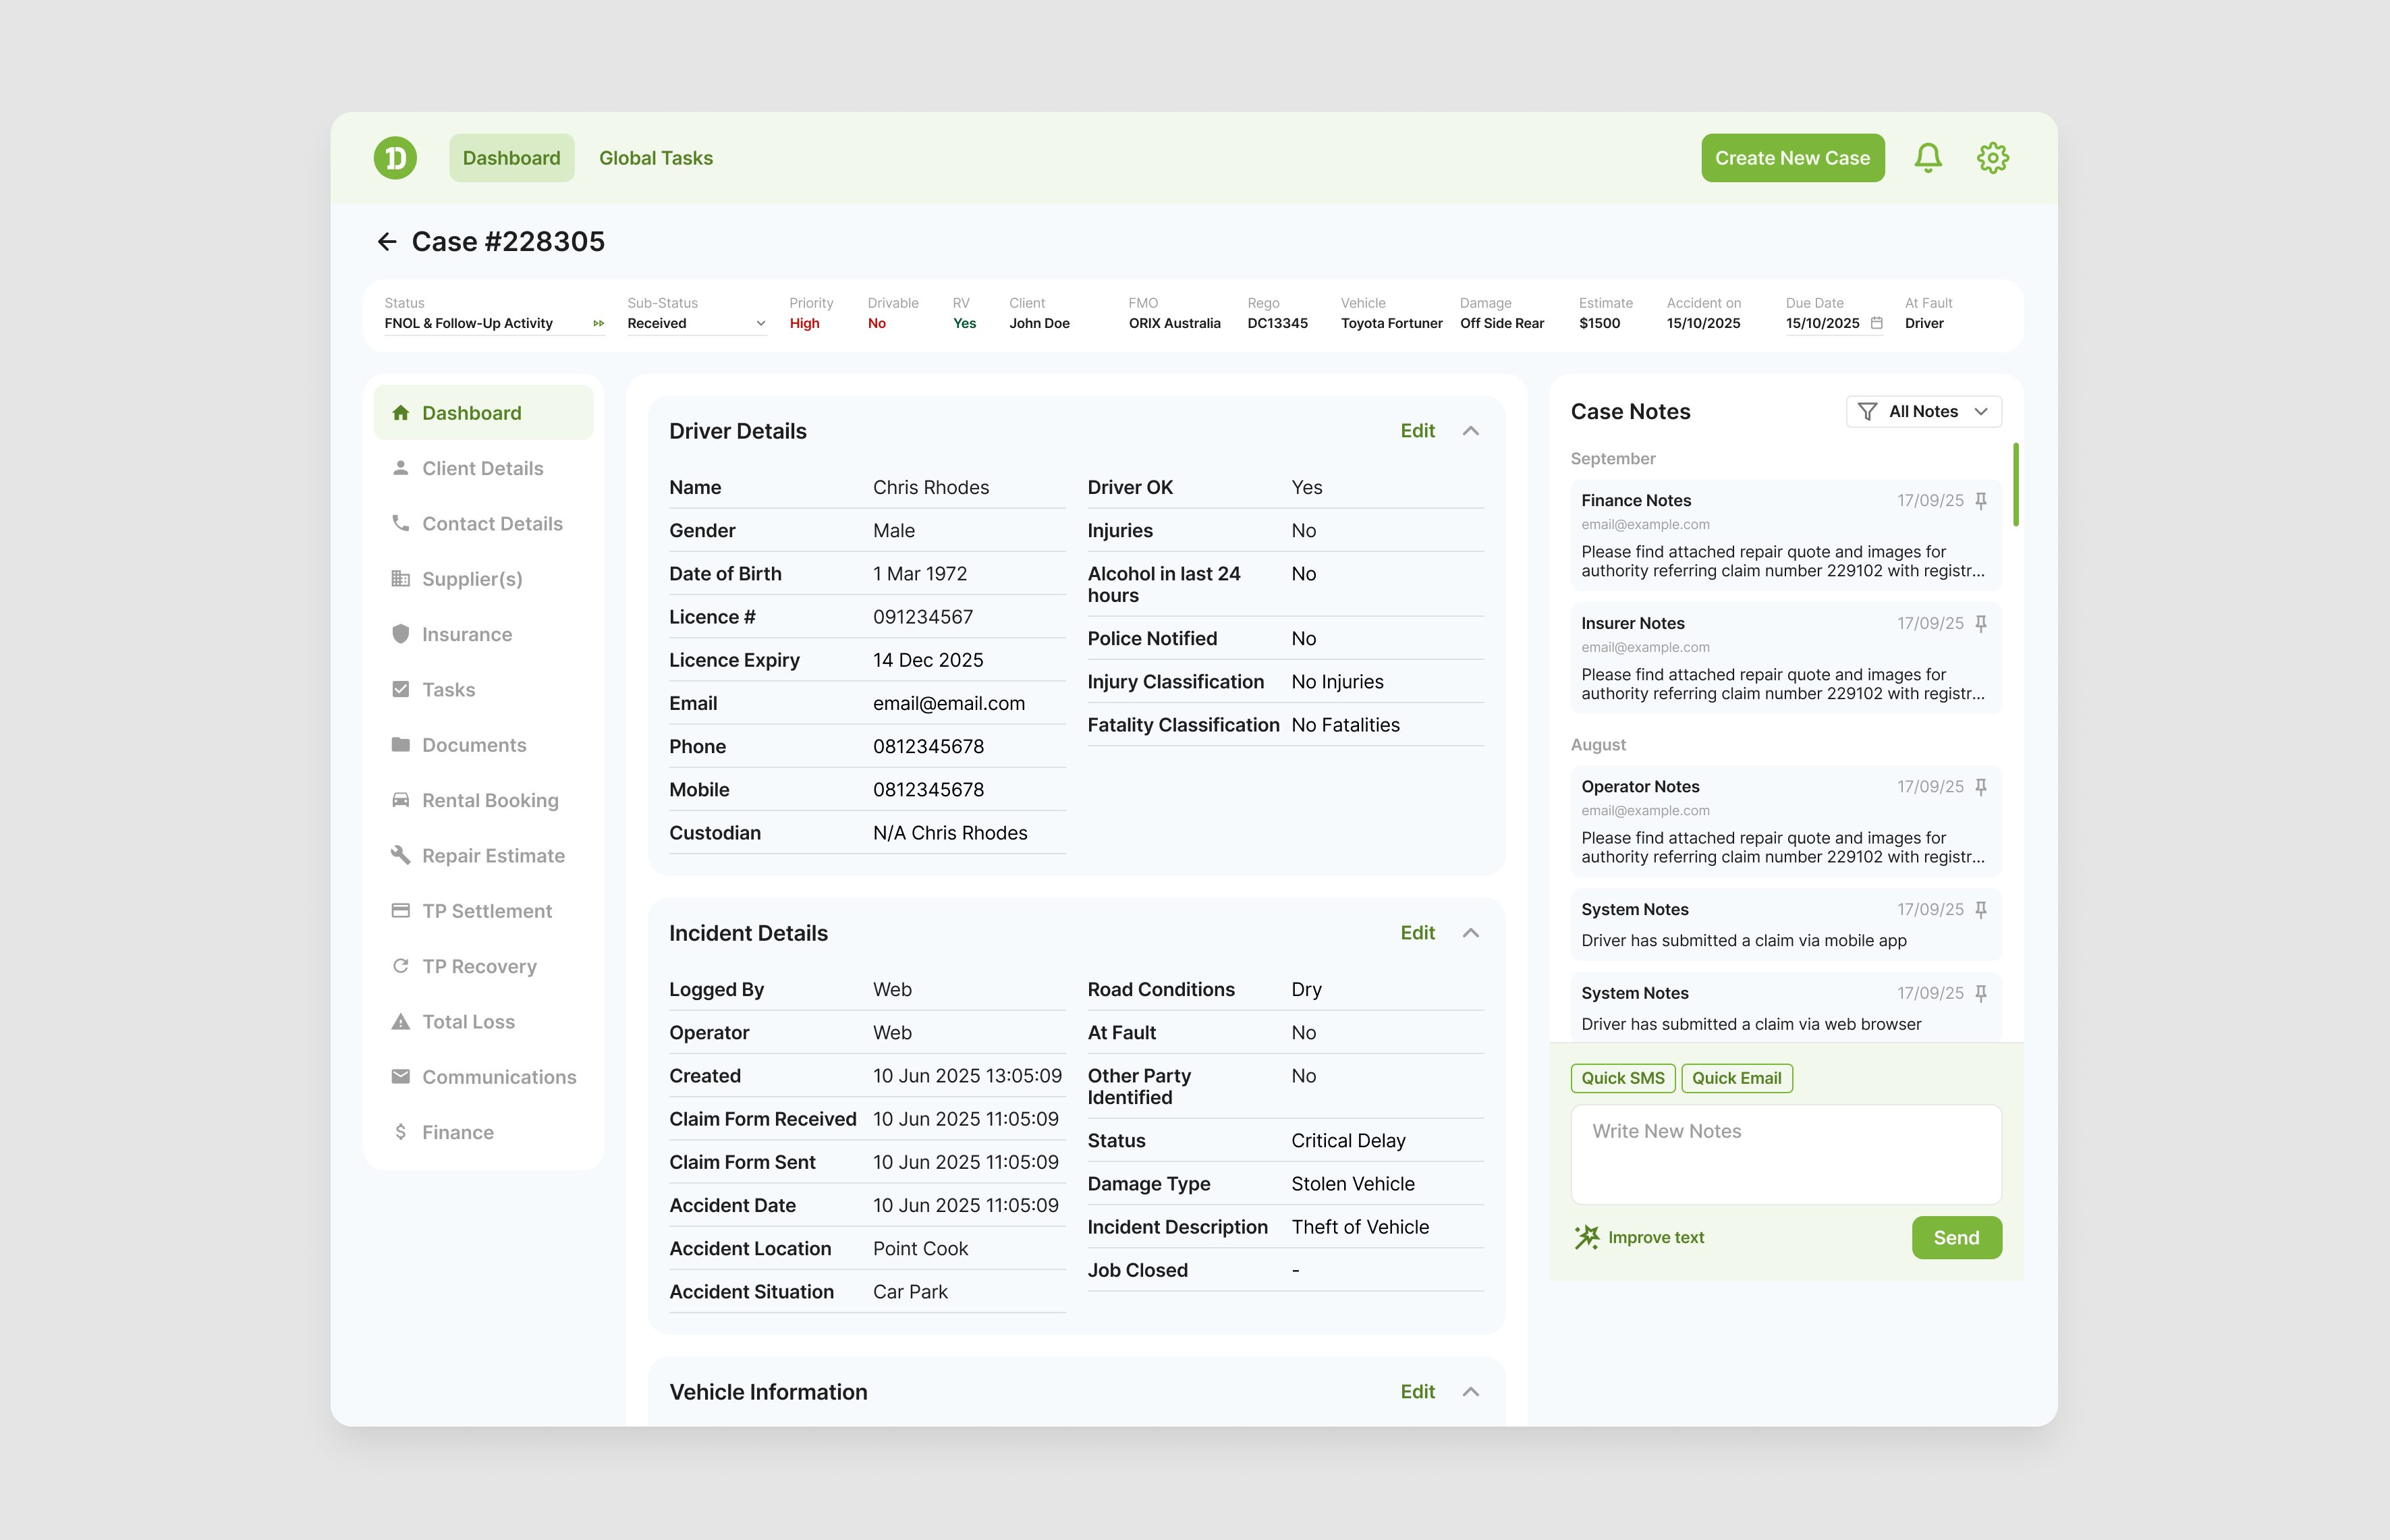Click the Quick SMS button
This screenshot has height=1540, width=2390.
(1622, 1078)
